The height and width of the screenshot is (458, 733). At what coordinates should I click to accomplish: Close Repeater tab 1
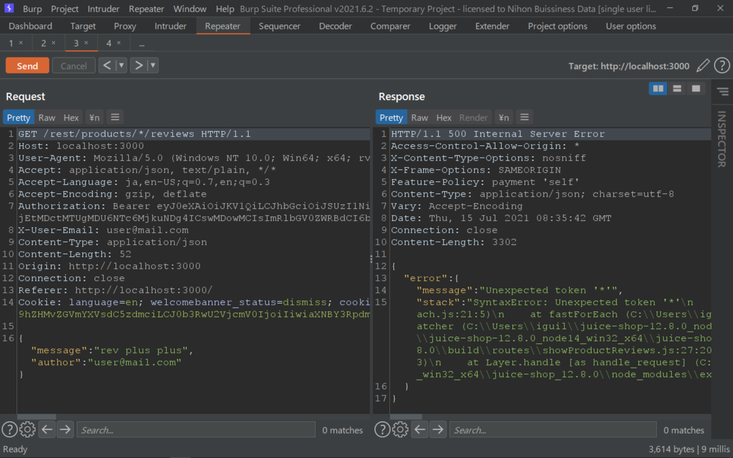[21, 43]
